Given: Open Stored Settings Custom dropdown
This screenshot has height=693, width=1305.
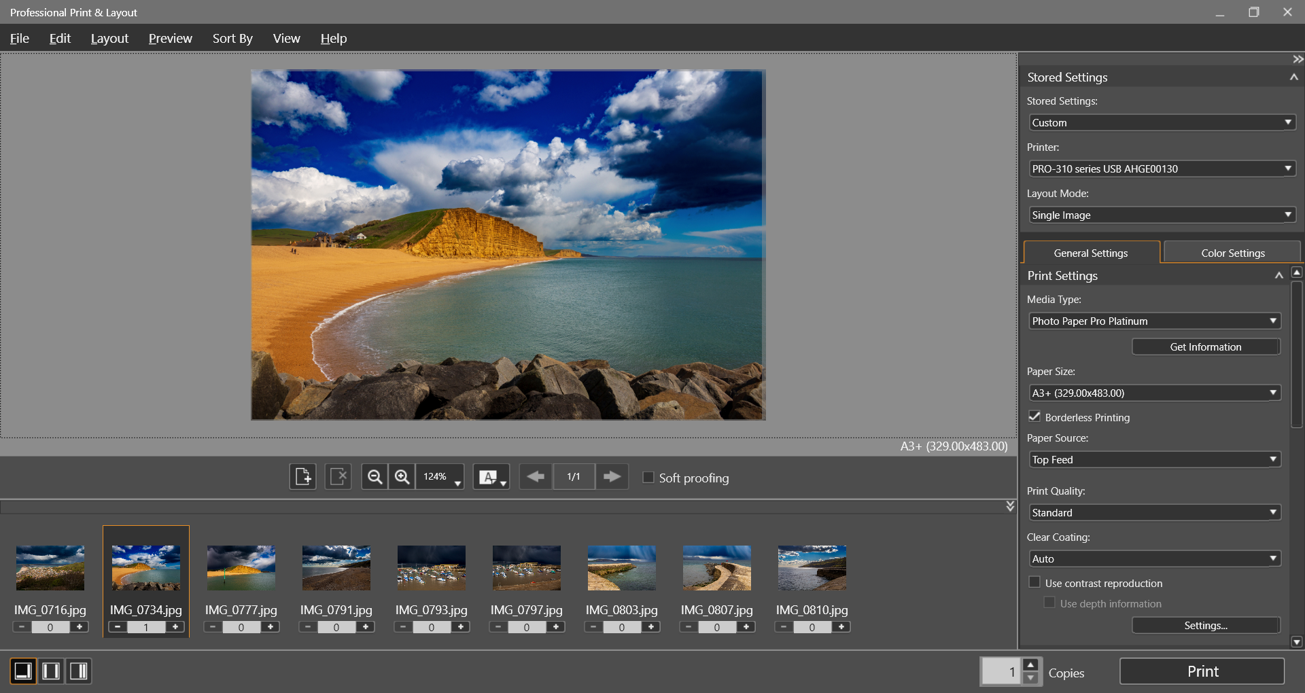Looking at the screenshot, I should click(1162, 122).
